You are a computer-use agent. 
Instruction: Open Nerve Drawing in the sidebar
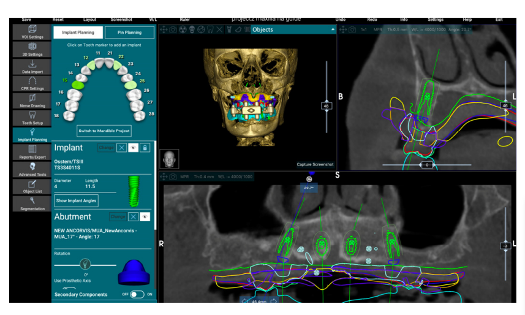[32, 101]
